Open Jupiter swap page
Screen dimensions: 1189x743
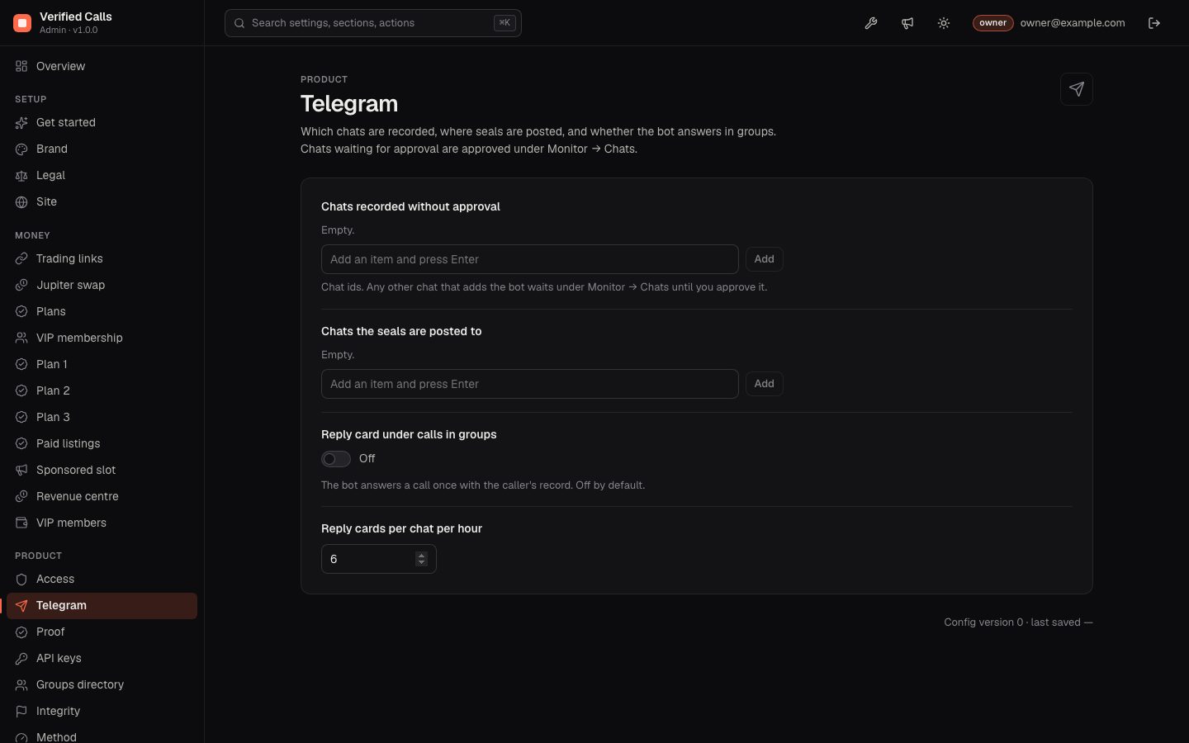(102, 285)
